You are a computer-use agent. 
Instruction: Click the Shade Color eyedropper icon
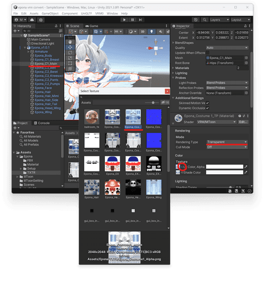tap(246, 172)
